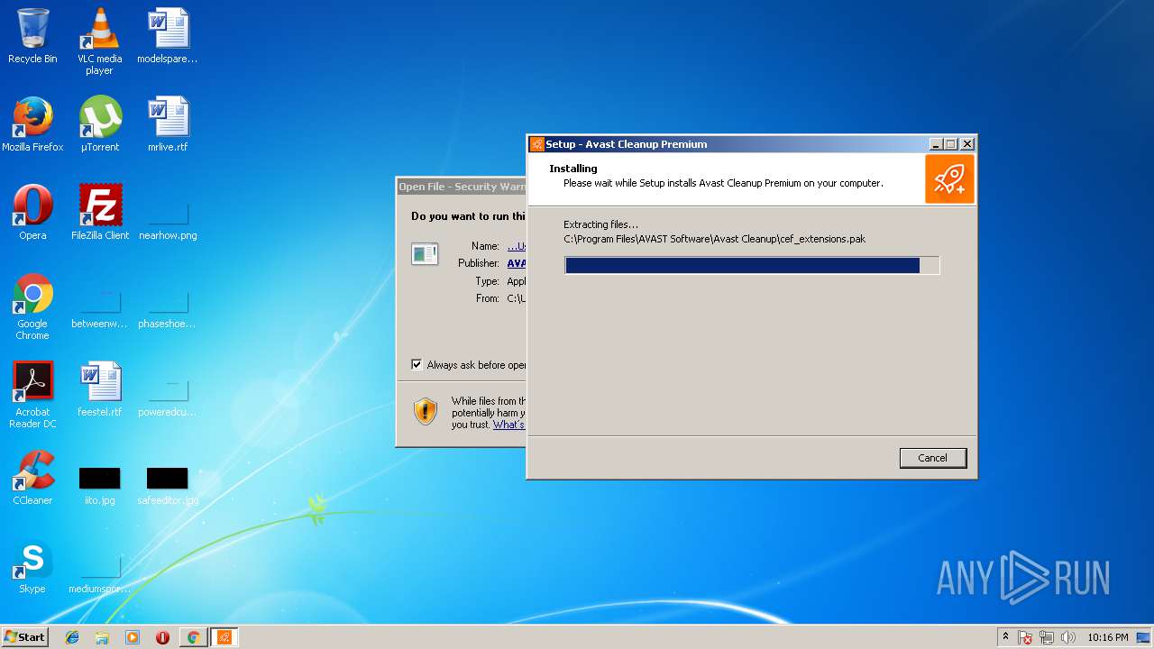Click the Avast setup taskbar button
The width and height of the screenshot is (1154, 649).
tap(224, 637)
